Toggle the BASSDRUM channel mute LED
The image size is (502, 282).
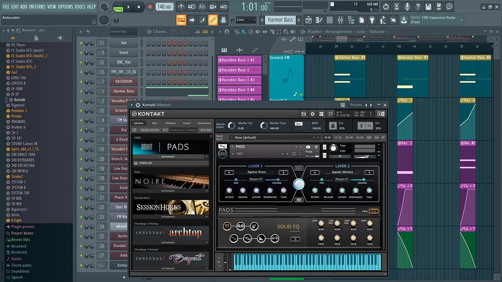(x=81, y=81)
